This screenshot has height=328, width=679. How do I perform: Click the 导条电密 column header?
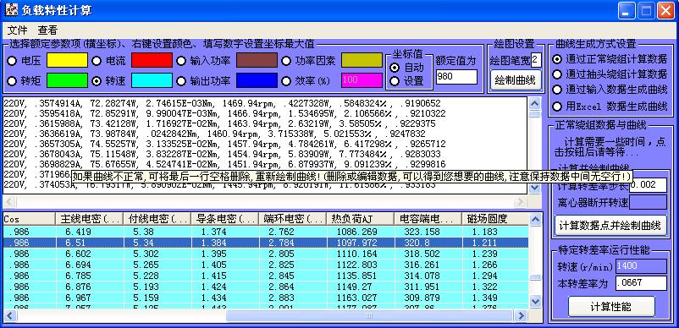(x=224, y=219)
